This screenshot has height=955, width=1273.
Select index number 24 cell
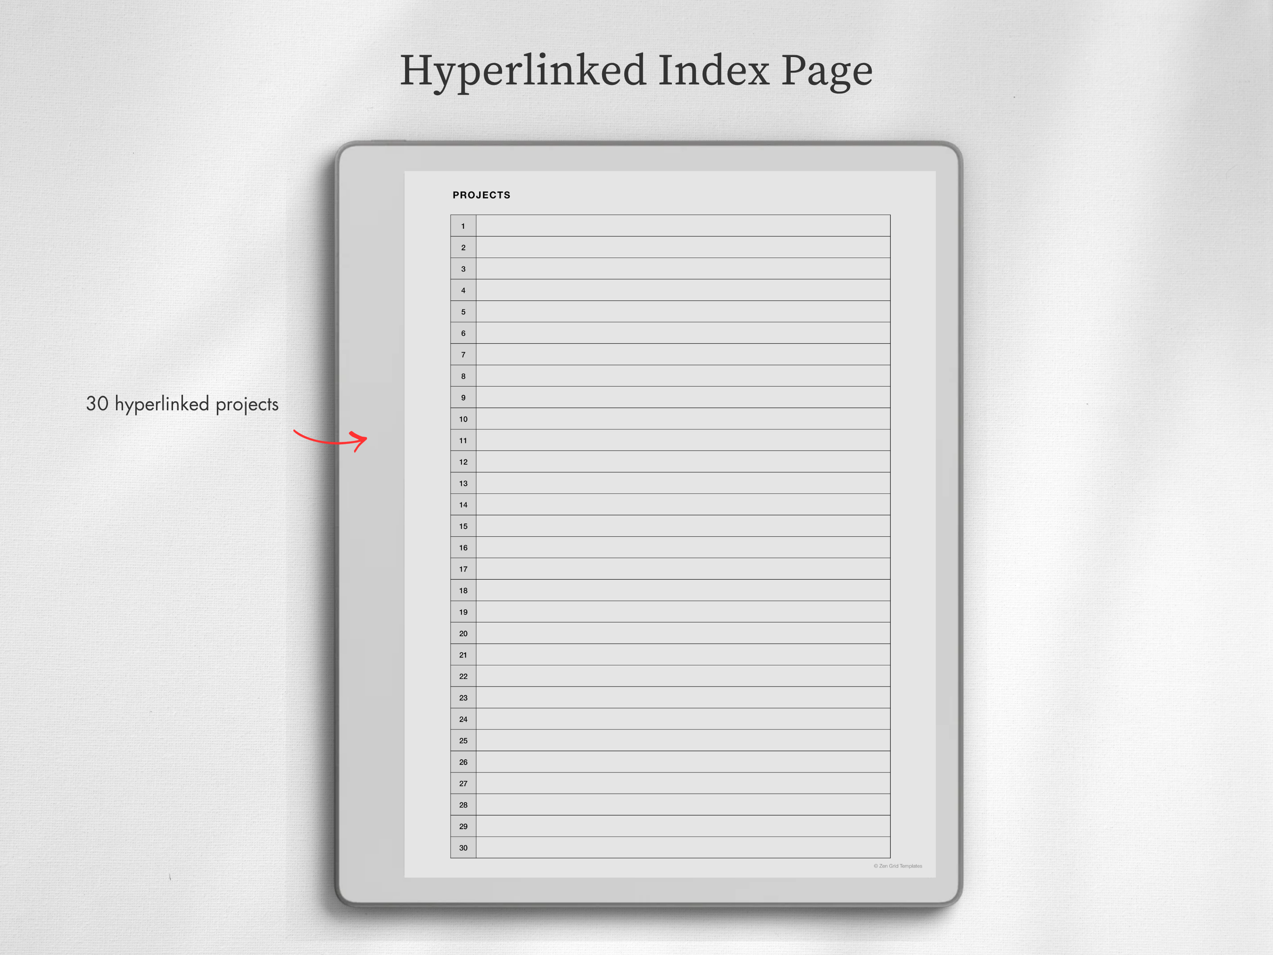coord(463,719)
